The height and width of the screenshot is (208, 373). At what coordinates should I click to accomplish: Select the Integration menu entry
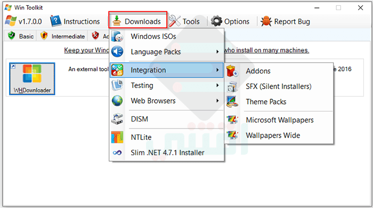pos(166,70)
